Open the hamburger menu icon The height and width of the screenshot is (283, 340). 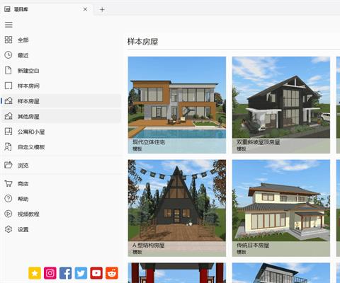[x=8, y=25]
